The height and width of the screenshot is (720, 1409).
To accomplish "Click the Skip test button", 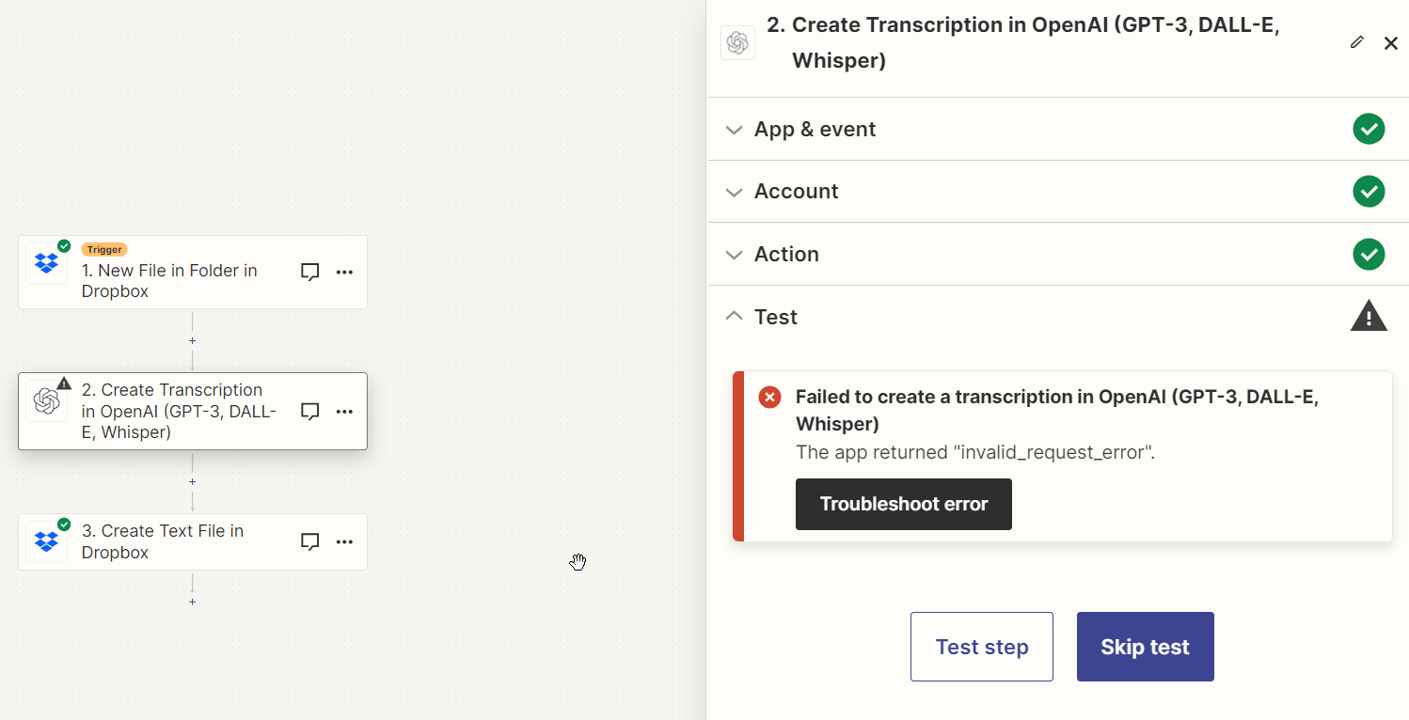I will point(1146,647).
